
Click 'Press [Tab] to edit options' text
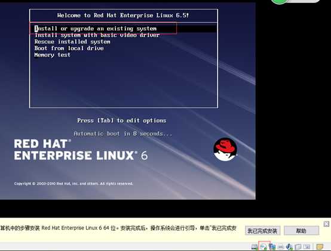click(122, 120)
